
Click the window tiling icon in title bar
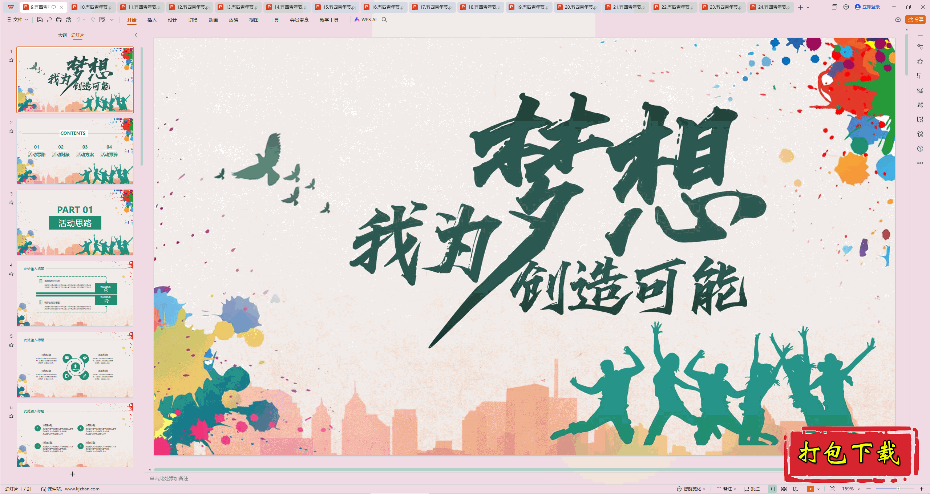834,7
